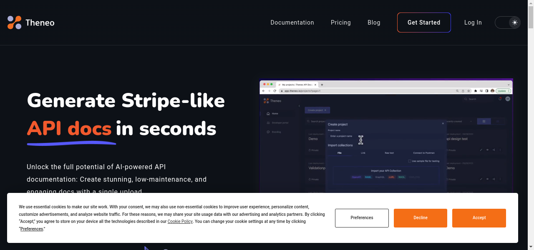534x250 pixels.
Task: Expand the 'recently created' sort dropdown
Action: 471,121
